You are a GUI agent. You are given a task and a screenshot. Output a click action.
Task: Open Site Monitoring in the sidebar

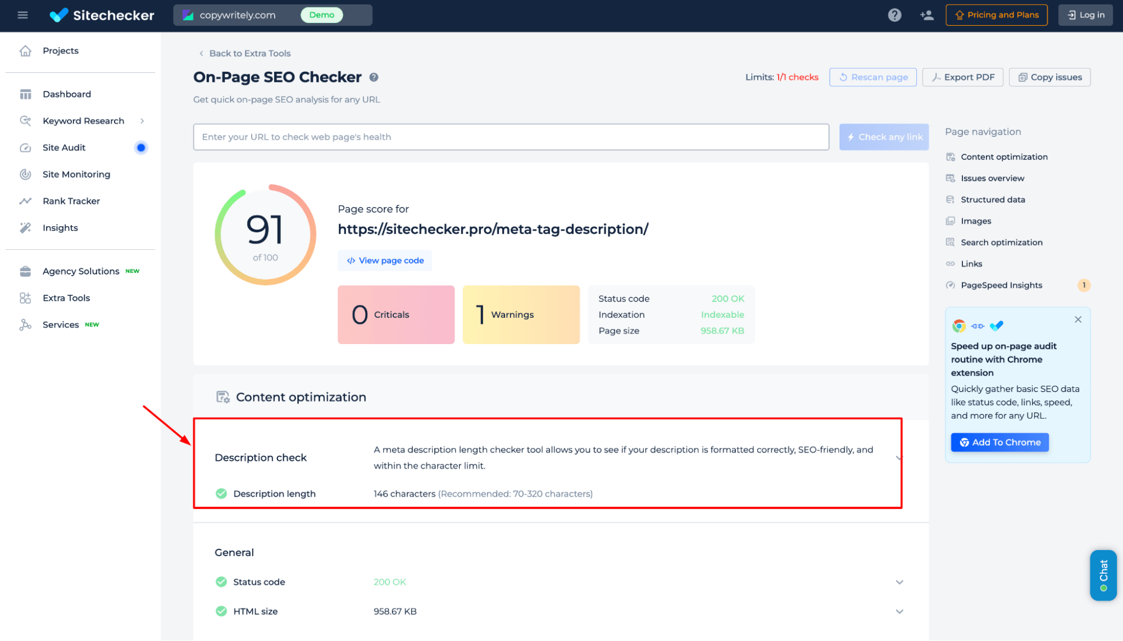click(x=76, y=174)
